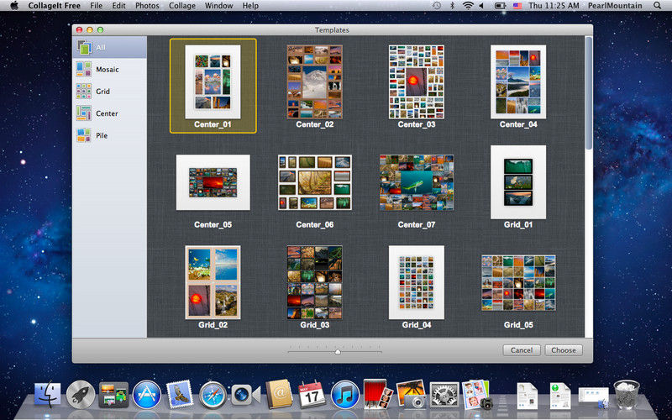
Task: Launch Safari from the Dock
Action: (x=213, y=393)
